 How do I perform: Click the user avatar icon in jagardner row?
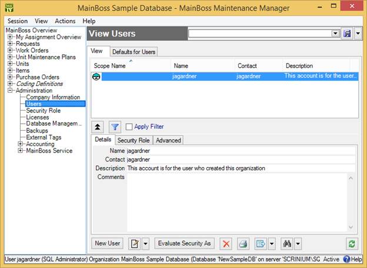pos(96,77)
